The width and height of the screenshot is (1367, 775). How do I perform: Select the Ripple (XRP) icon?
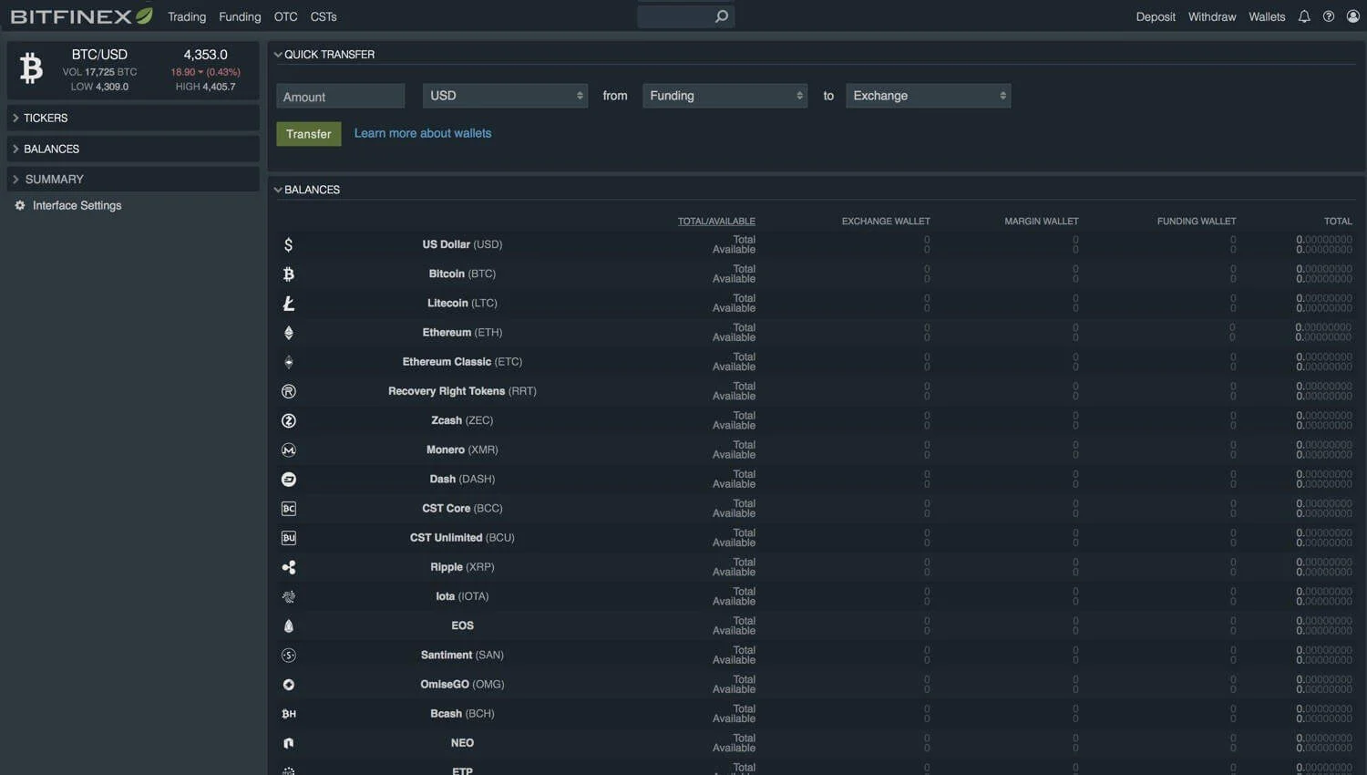pos(288,566)
